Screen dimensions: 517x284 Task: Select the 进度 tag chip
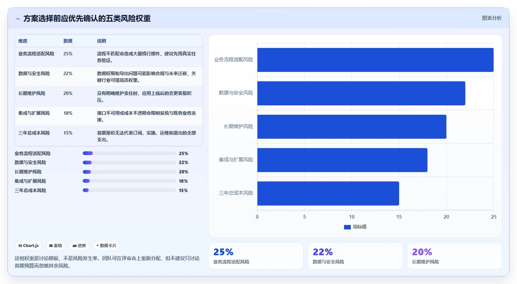pos(79,246)
